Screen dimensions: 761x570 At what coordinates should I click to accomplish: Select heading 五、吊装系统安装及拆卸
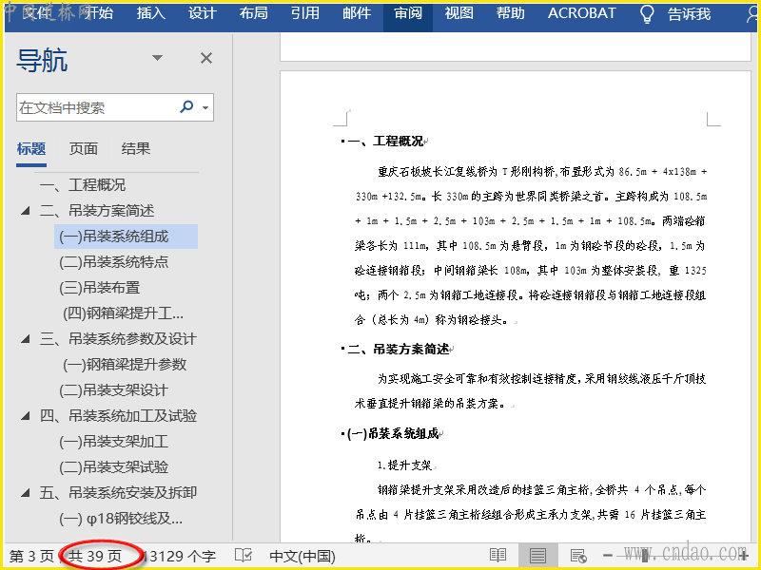118,493
